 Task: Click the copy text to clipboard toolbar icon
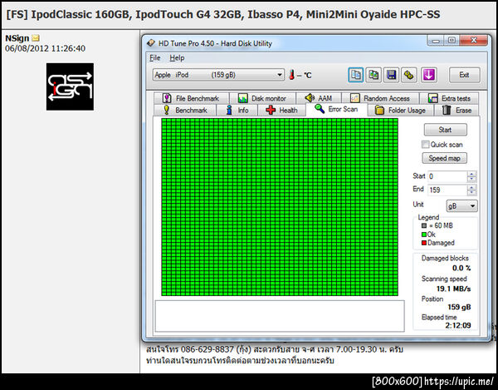click(x=355, y=75)
